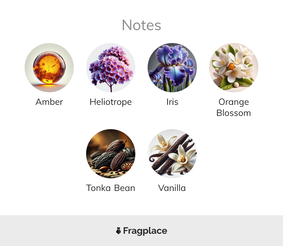The image size is (283, 246).
Task: Click the Notes heading
Action: [x=141, y=25]
